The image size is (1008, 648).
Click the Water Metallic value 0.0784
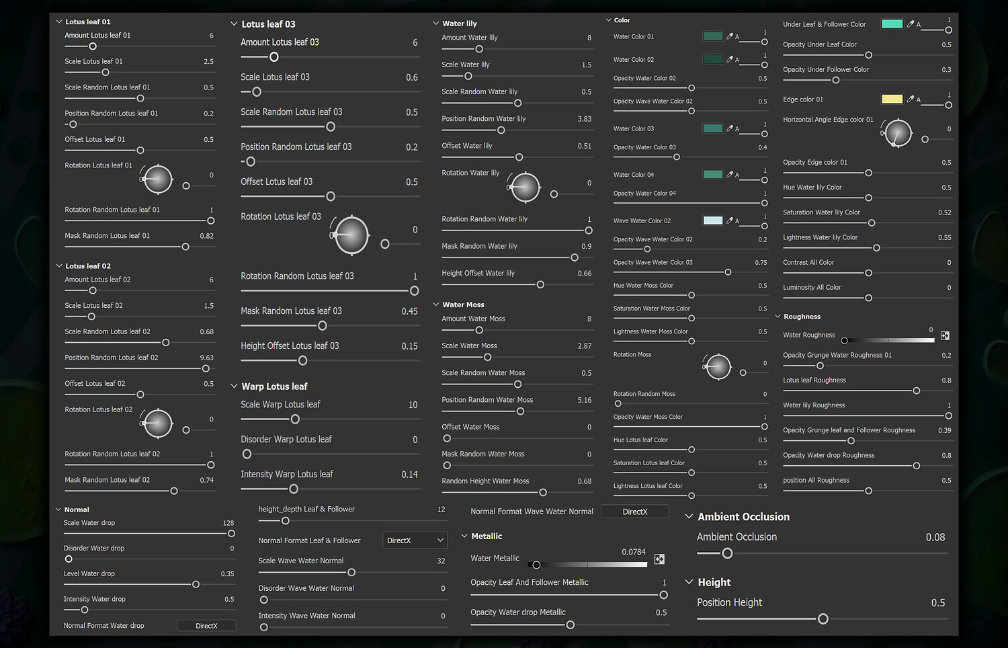point(634,552)
